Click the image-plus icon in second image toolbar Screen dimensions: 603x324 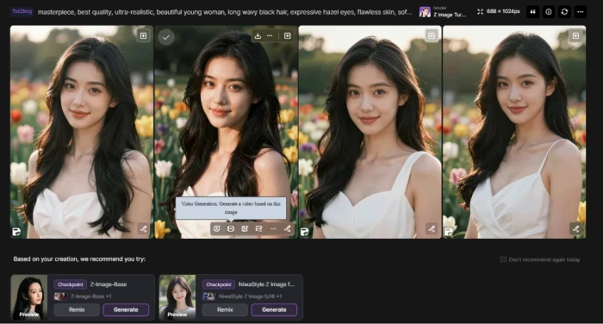[x=245, y=228]
